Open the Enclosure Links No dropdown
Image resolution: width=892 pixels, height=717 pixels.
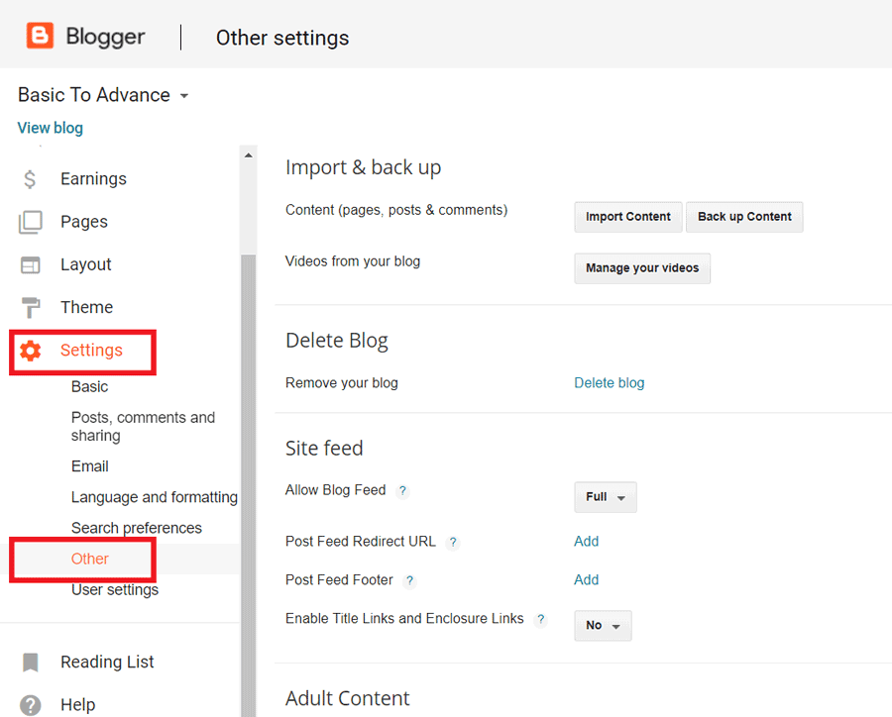tap(603, 626)
